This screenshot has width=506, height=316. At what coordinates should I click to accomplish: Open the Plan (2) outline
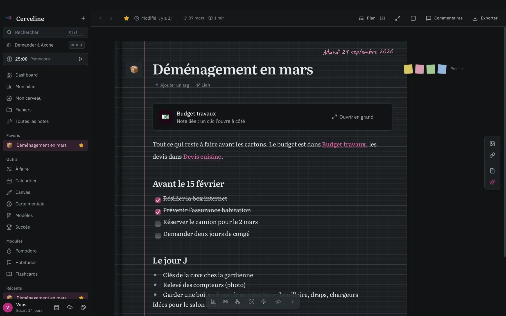click(x=372, y=18)
